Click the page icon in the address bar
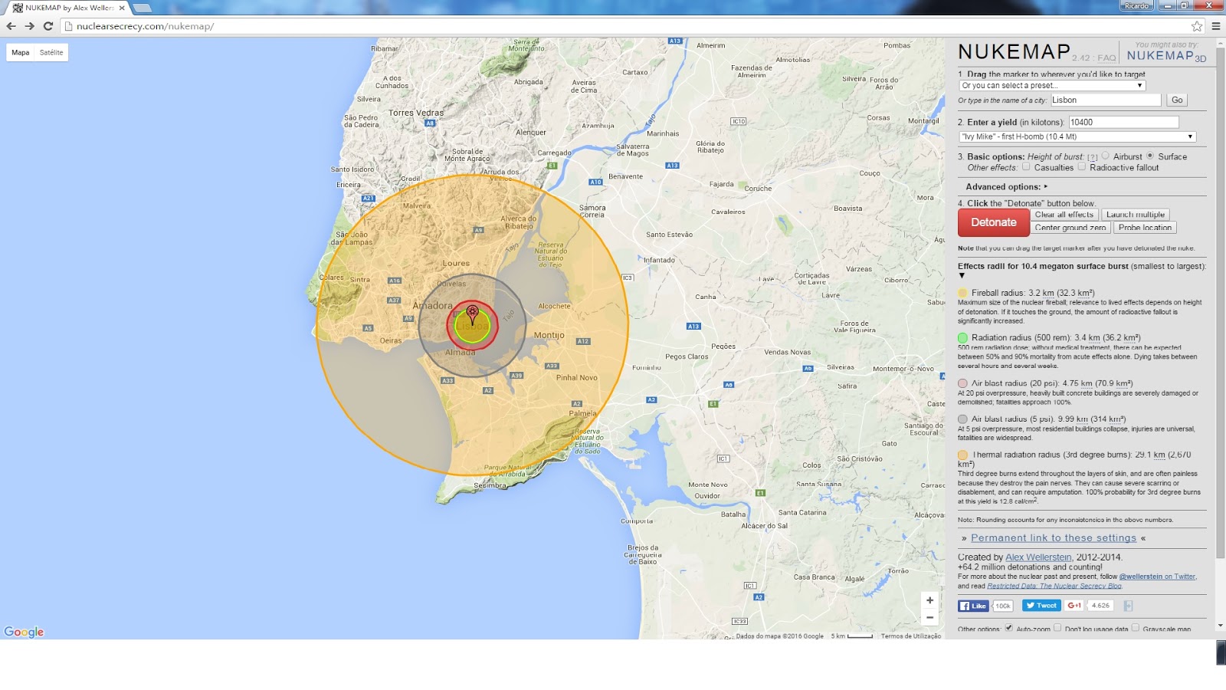This screenshot has height=690, width=1226. click(68, 26)
